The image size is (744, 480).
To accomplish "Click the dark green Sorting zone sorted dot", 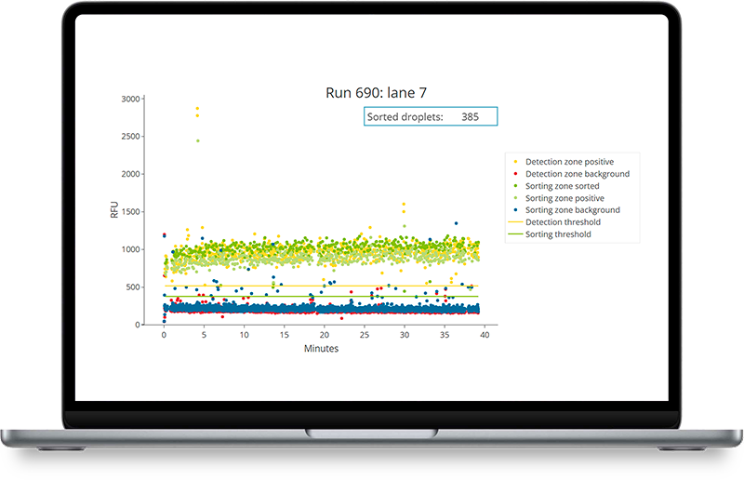I will [x=515, y=186].
